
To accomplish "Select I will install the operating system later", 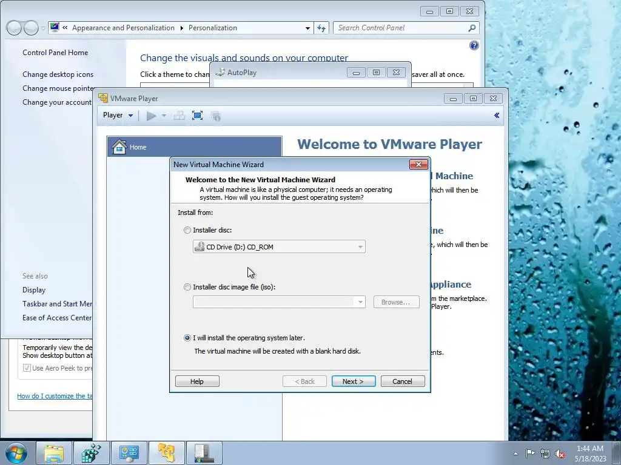I will point(187,338).
